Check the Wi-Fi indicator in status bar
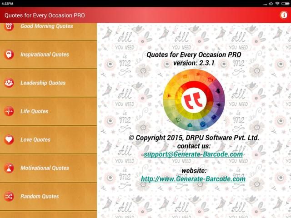The width and height of the screenshot is (291, 218). 277,3
